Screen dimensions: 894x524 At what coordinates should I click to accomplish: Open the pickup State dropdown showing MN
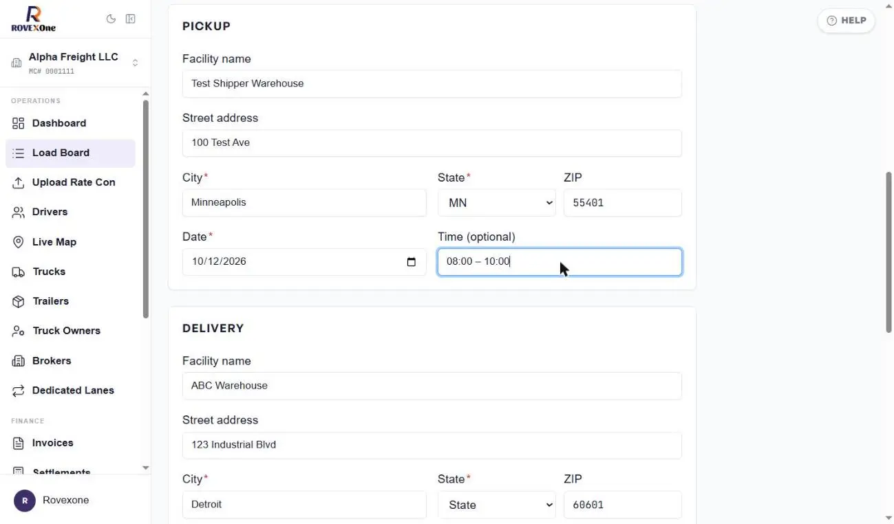496,203
